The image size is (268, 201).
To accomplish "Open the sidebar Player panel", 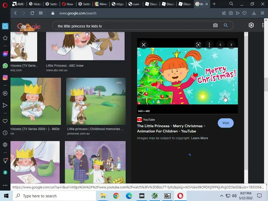I will point(5,93).
